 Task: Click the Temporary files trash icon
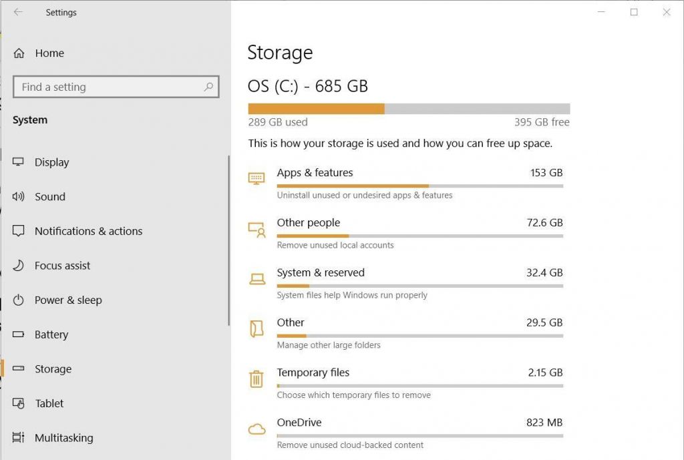pos(257,379)
